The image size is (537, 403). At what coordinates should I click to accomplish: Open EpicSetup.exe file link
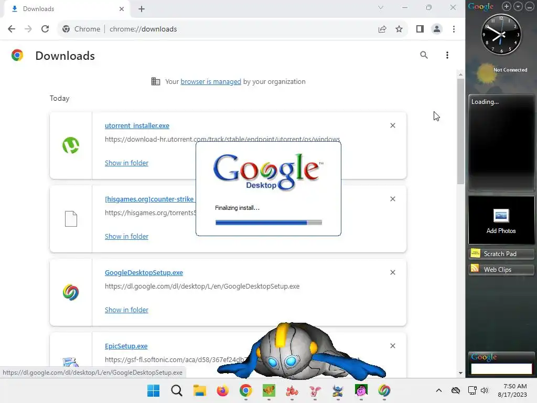[x=126, y=346]
